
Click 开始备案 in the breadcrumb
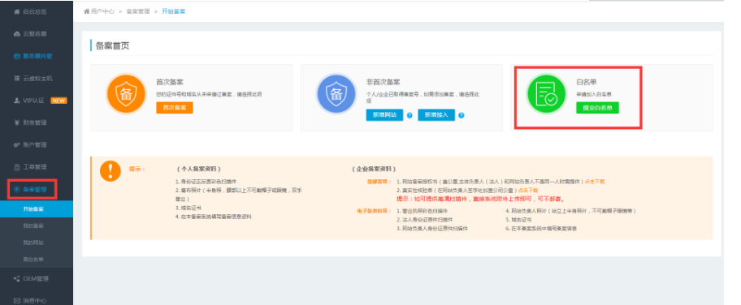pos(173,11)
